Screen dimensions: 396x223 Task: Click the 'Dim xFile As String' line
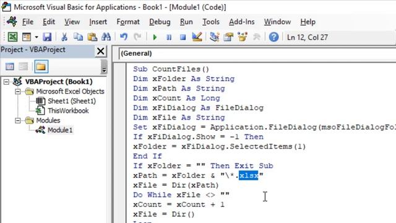[179, 117]
